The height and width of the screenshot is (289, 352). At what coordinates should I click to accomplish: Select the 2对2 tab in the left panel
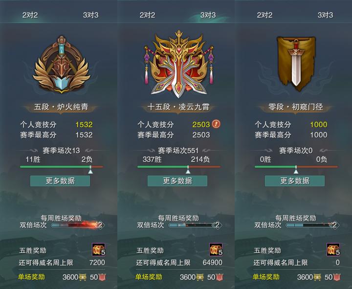(30, 15)
